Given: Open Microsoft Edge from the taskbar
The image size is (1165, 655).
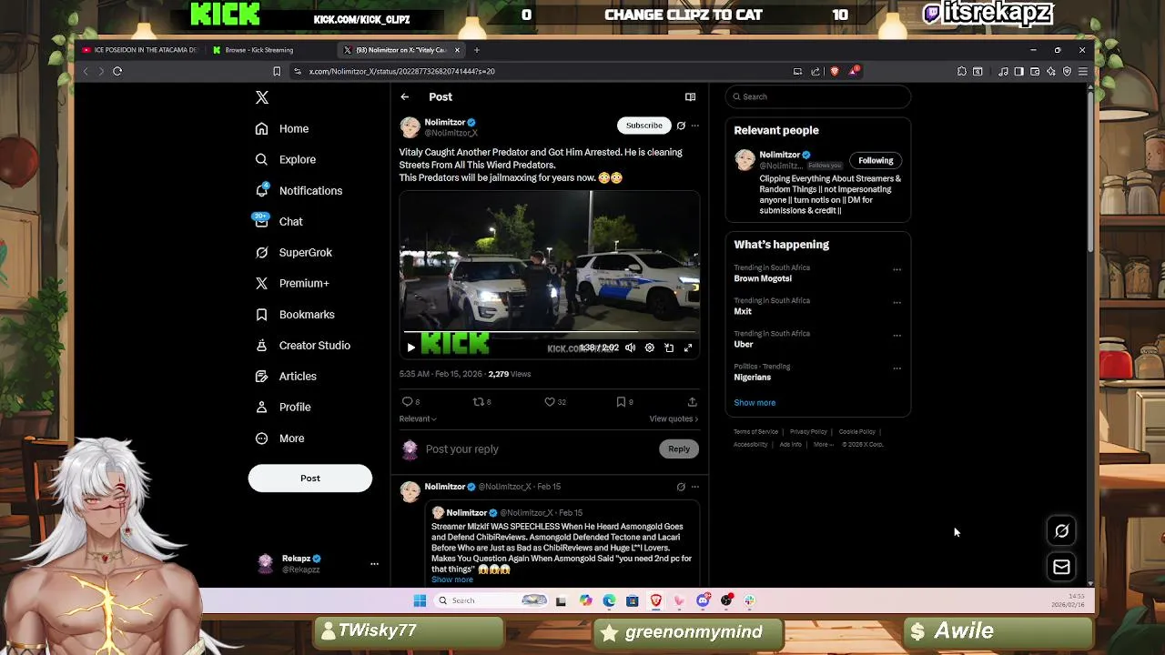Looking at the screenshot, I should [x=609, y=600].
